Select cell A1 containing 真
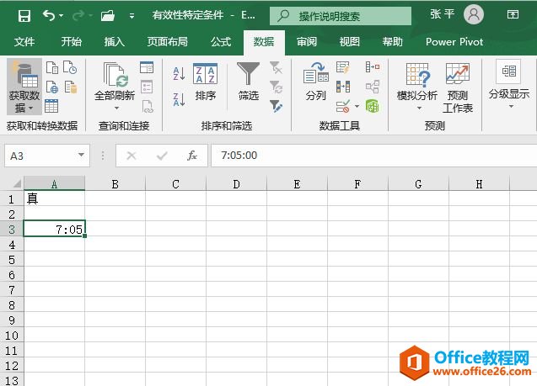 (54, 198)
